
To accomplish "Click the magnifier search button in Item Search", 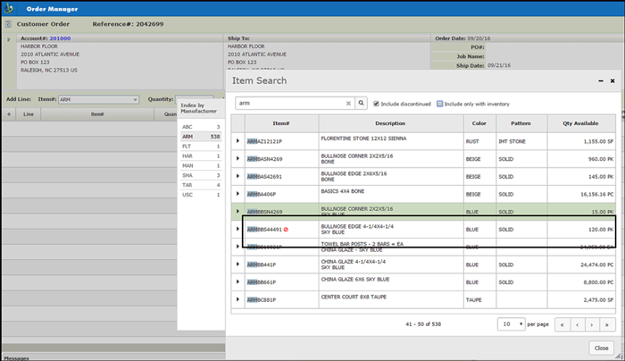I will pyautogui.click(x=362, y=103).
